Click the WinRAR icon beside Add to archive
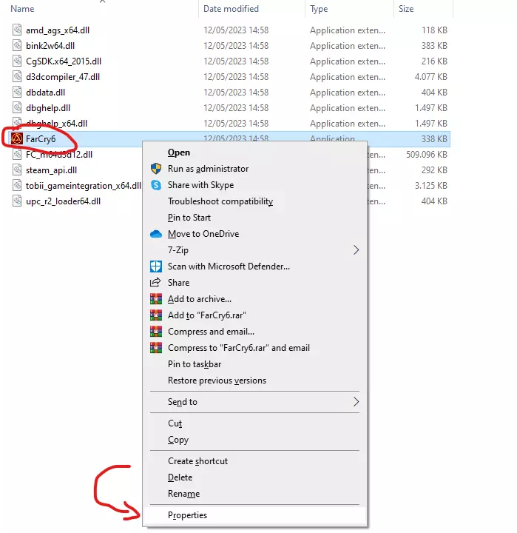Image resolution: width=517 pixels, height=533 pixels. click(x=156, y=299)
